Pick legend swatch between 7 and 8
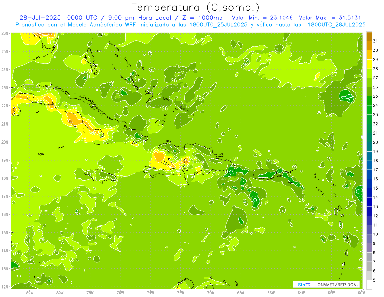Viewport: 384px width, 297px height. (369, 257)
